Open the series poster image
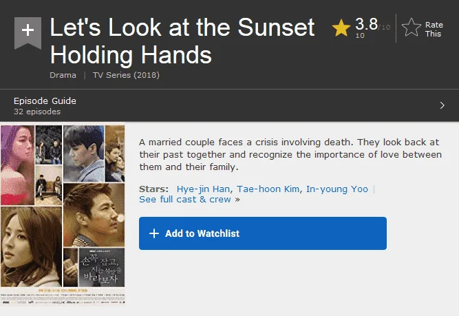The width and height of the screenshot is (459, 316). coord(63,215)
